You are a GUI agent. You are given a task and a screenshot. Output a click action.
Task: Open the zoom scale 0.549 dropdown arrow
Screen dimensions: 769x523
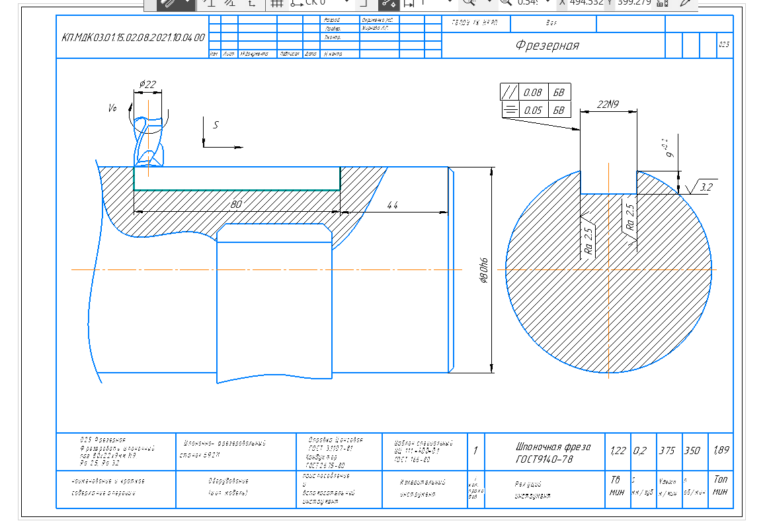547,3
